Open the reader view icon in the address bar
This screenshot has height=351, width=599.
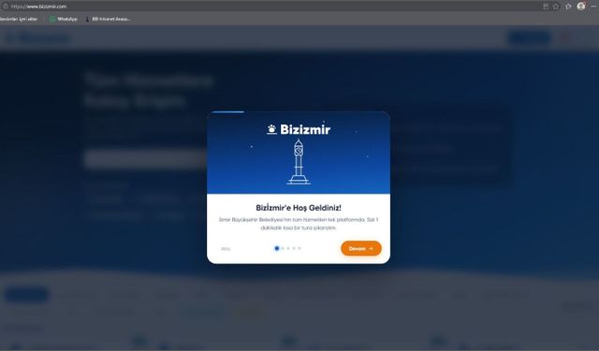pyautogui.click(x=546, y=7)
